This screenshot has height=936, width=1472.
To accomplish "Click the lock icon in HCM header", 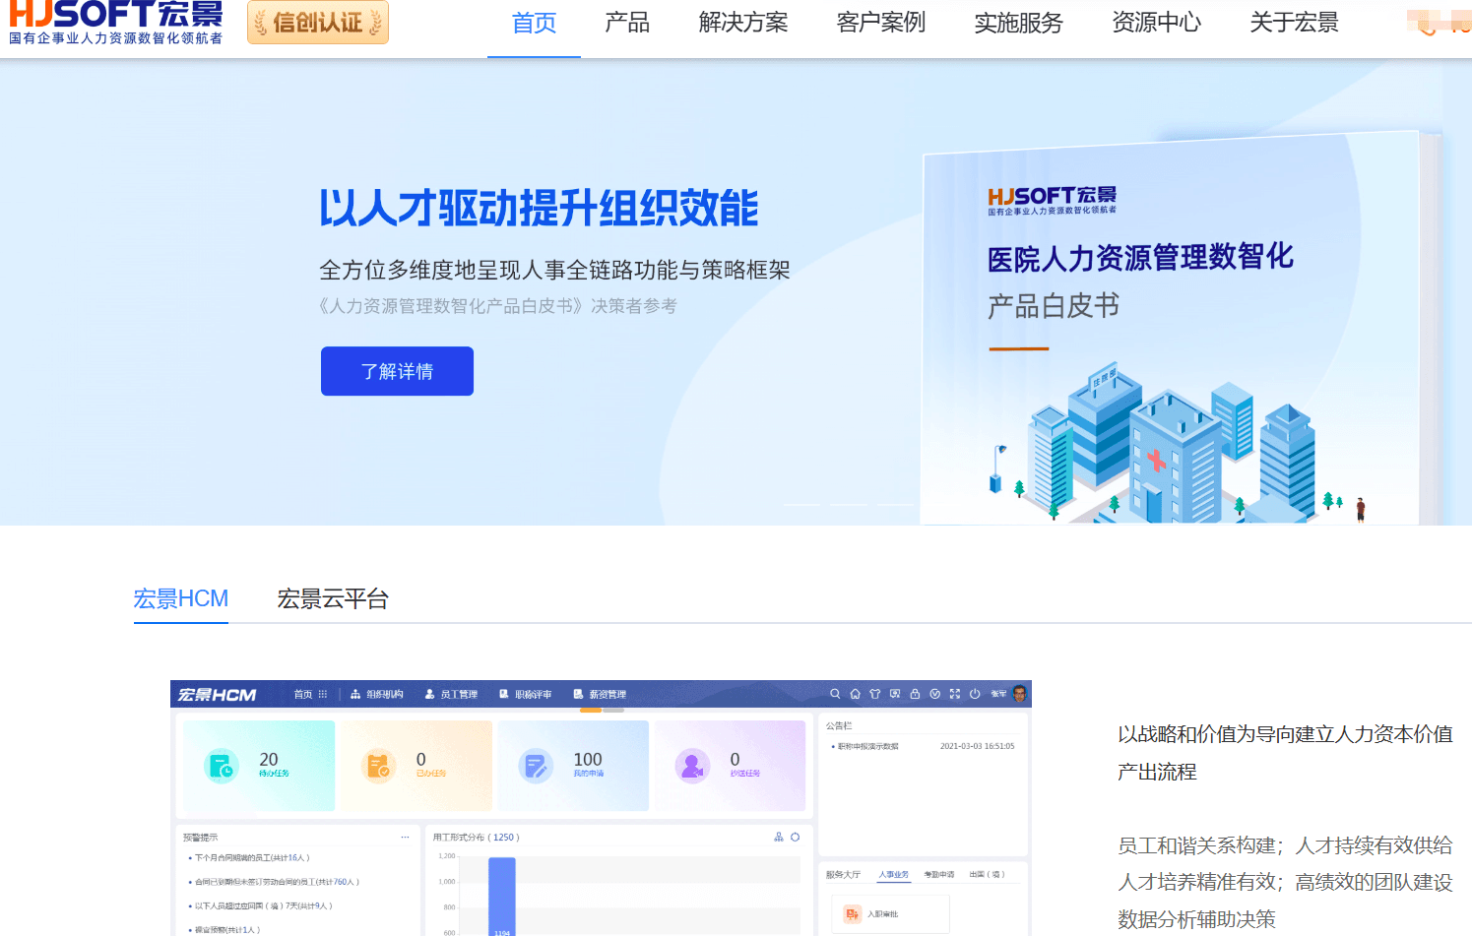I will click(x=915, y=694).
